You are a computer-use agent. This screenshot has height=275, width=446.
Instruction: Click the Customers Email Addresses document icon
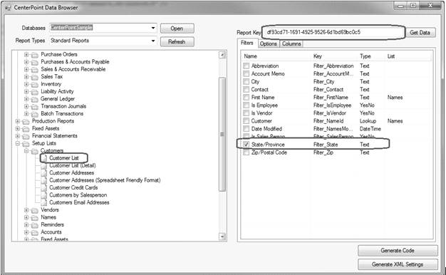pyautogui.click(x=43, y=202)
